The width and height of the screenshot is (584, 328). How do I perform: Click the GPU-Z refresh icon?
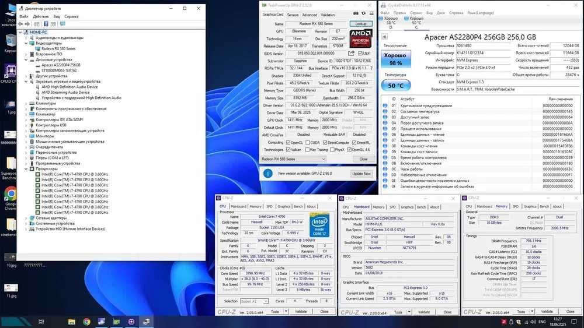pyautogui.click(x=363, y=13)
